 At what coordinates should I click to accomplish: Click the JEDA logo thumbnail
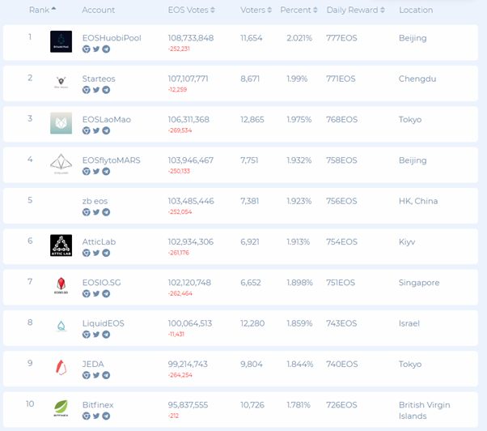click(x=61, y=367)
